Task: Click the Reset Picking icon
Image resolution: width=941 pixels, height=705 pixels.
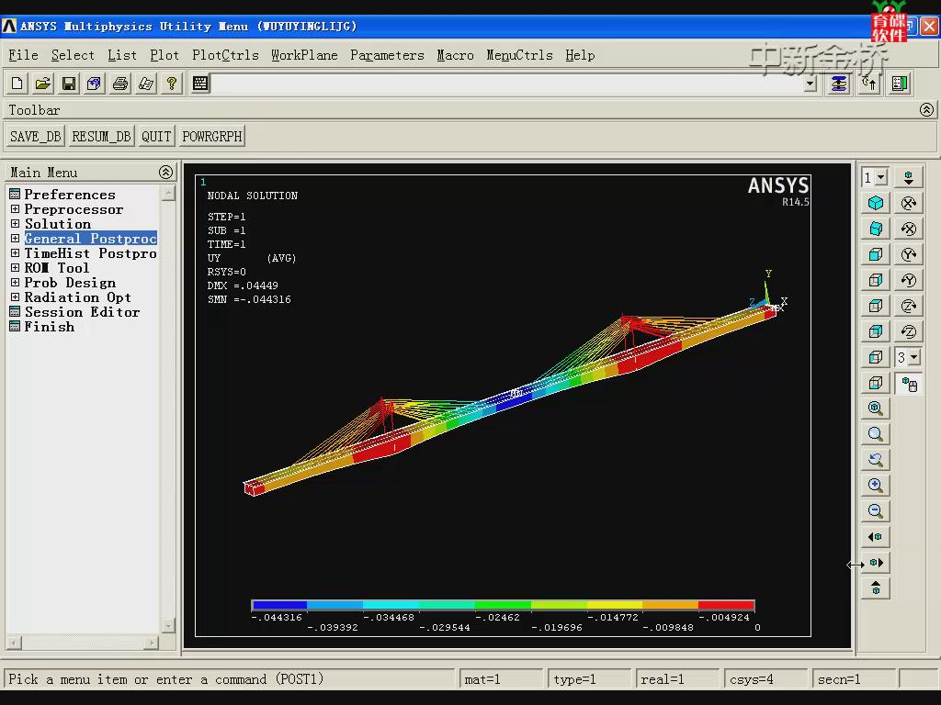Action: click(869, 84)
